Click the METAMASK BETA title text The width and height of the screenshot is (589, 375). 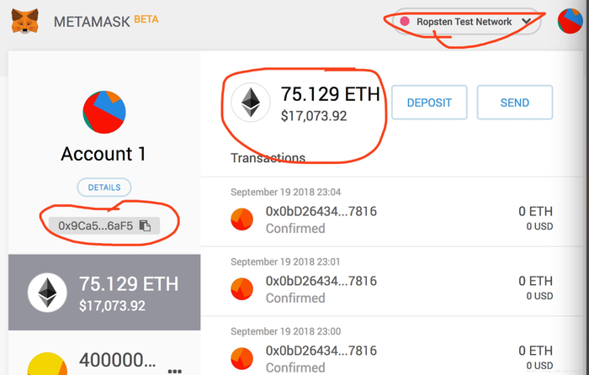pos(106,21)
